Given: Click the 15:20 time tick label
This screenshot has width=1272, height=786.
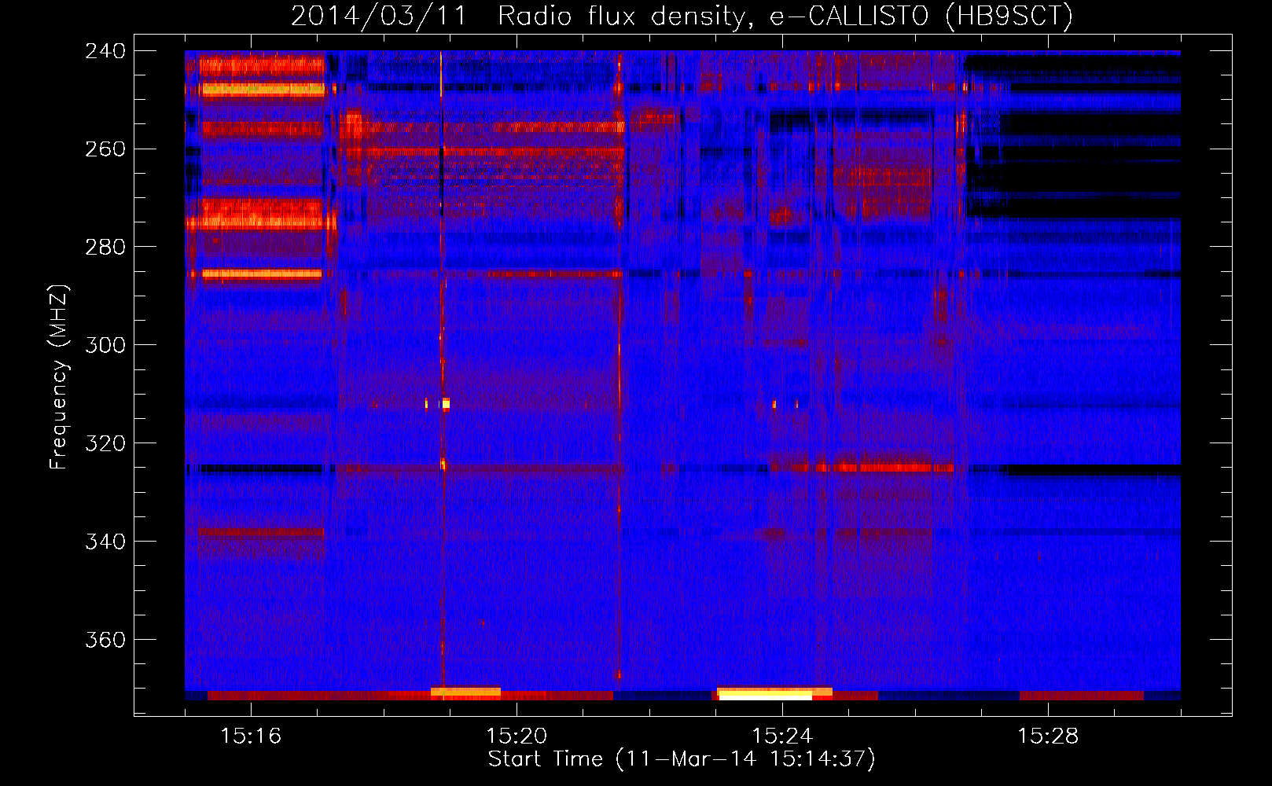Looking at the screenshot, I should coord(517,736).
